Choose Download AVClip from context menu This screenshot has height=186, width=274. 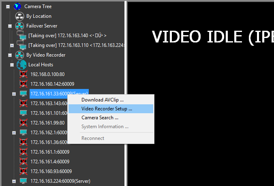102,99
